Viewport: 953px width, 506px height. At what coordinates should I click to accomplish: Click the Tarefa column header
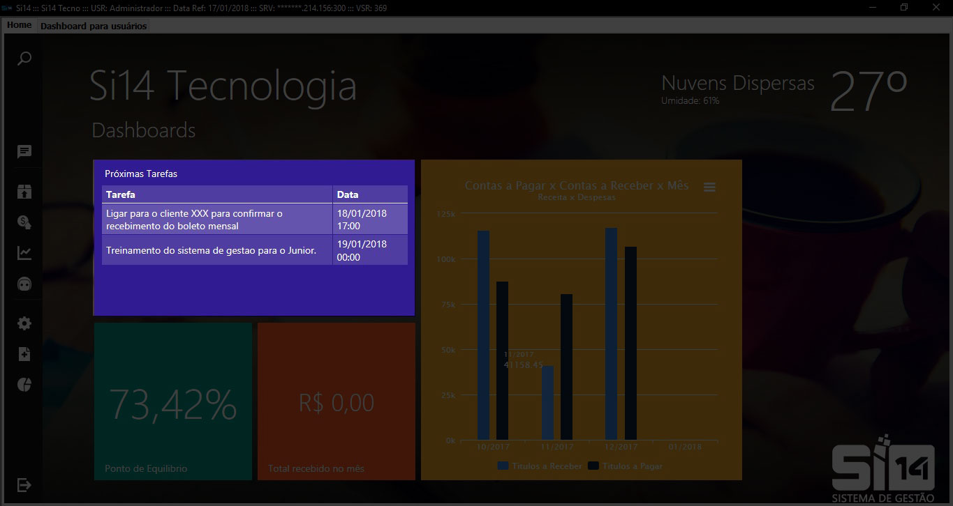(x=217, y=194)
